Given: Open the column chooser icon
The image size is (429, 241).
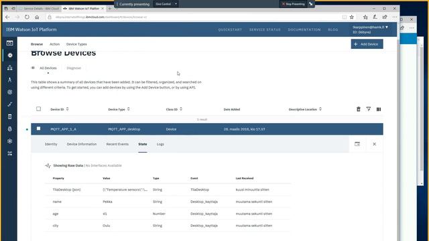Looking at the screenshot, I should (379, 109).
